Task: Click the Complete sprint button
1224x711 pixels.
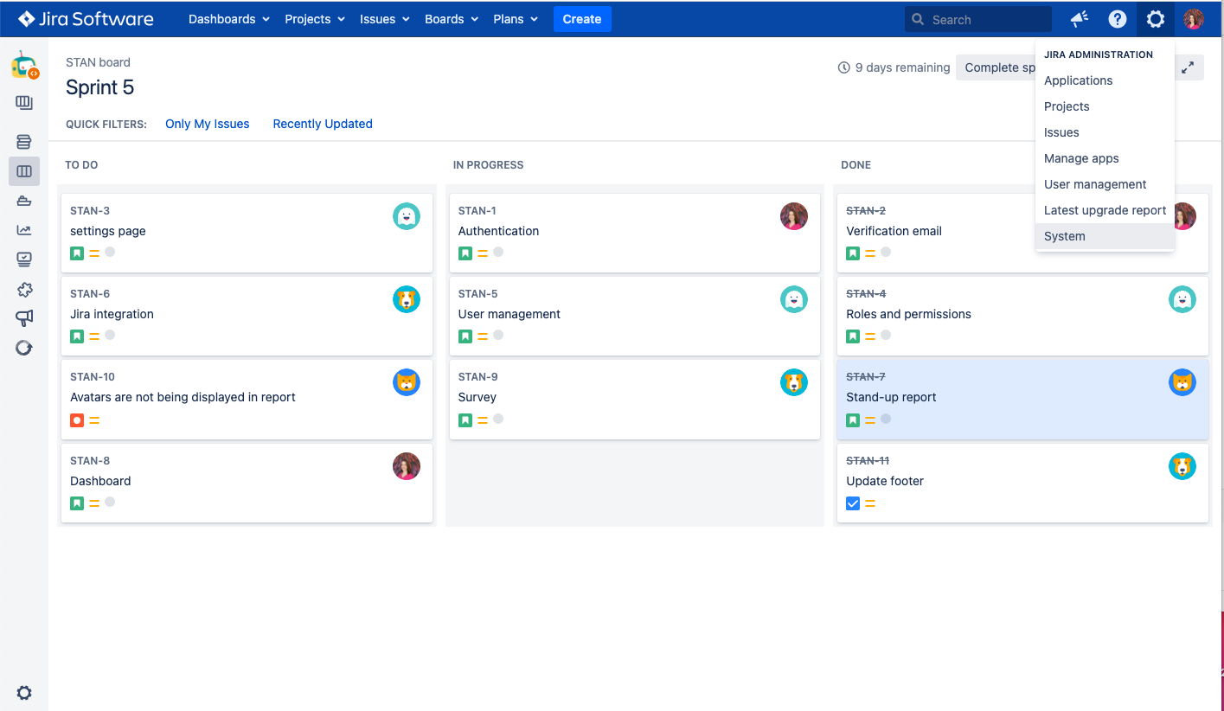Action: (996, 67)
